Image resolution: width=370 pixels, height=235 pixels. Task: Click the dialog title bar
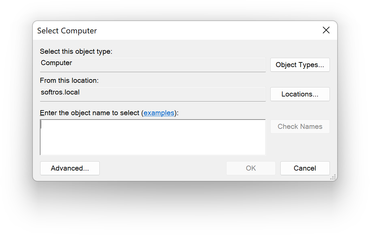(201, 30)
